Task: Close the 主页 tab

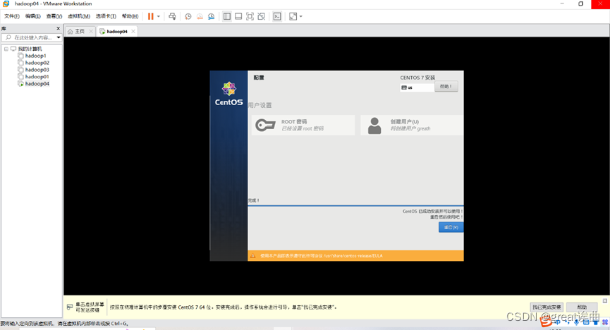Action: 91,32
